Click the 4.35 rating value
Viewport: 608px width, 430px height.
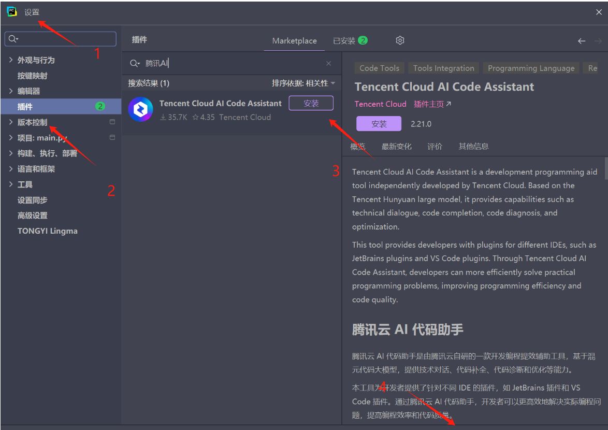pyautogui.click(x=204, y=117)
